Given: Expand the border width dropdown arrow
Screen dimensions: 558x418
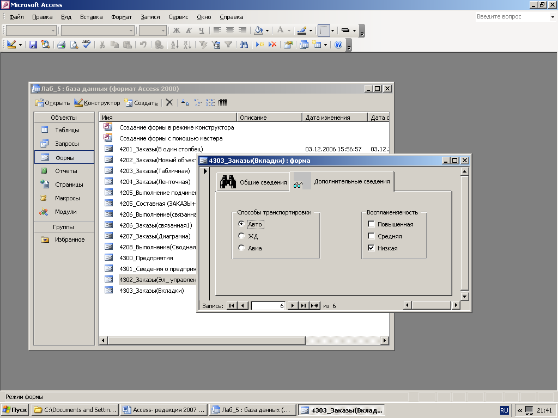Looking at the screenshot, I should pyautogui.click(x=354, y=30).
